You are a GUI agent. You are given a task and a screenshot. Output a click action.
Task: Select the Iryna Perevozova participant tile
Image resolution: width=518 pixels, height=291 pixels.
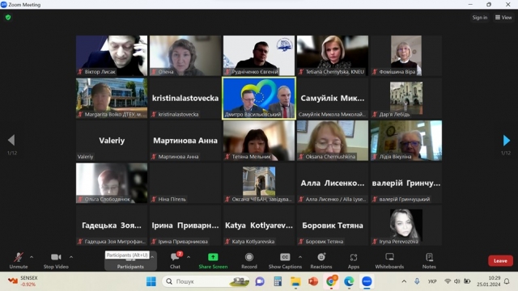pos(406,226)
